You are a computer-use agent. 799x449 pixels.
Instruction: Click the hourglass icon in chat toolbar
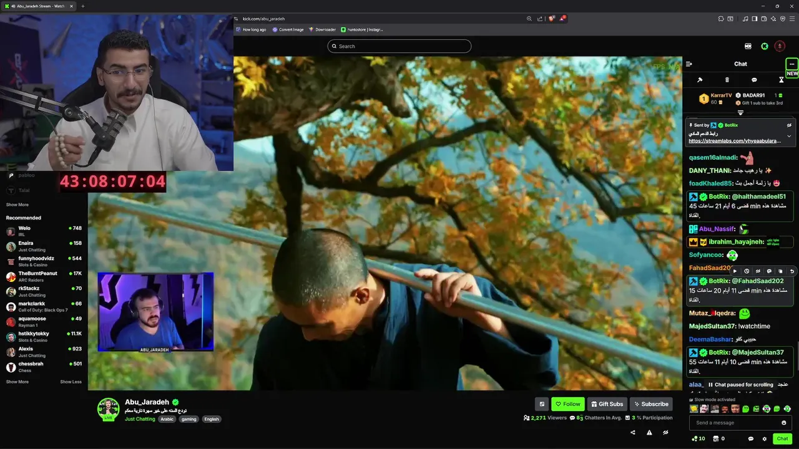click(781, 80)
